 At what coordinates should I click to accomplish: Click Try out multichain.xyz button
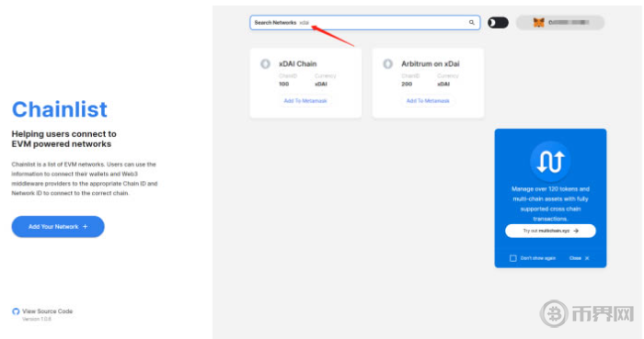550,231
